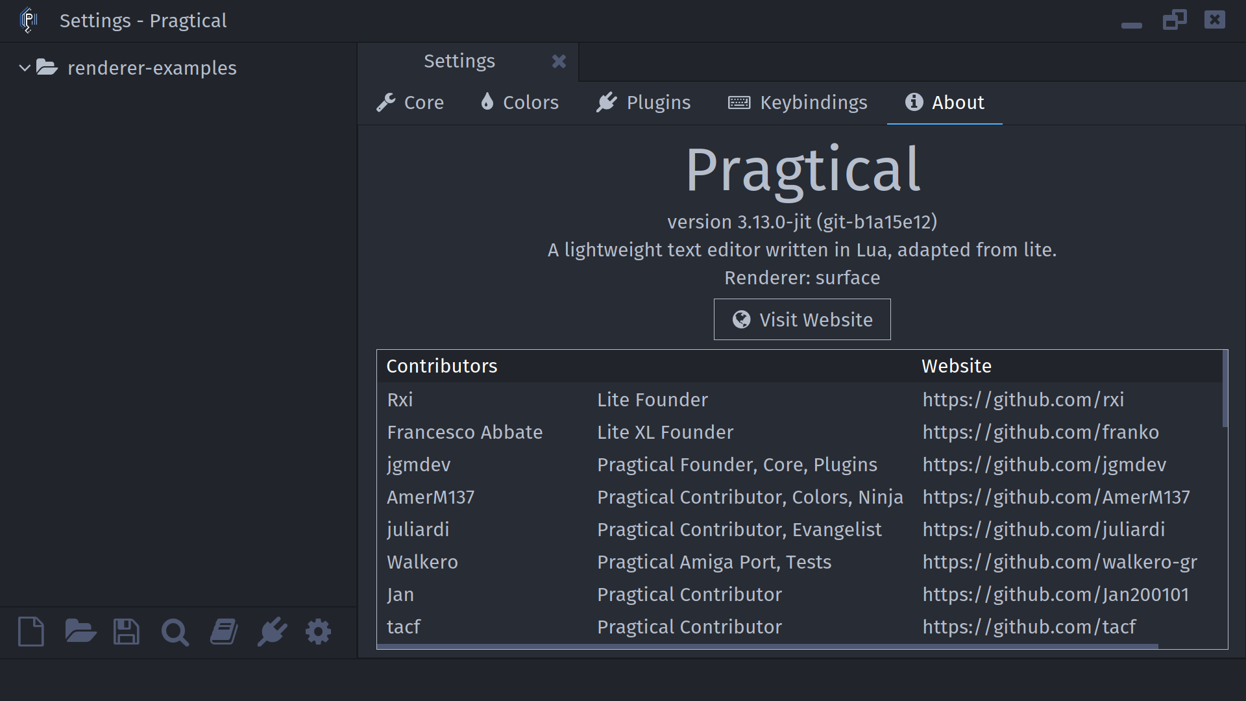The image size is (1246, 701).
Task: Click the Visit Website button
Action: pos(802,319)
